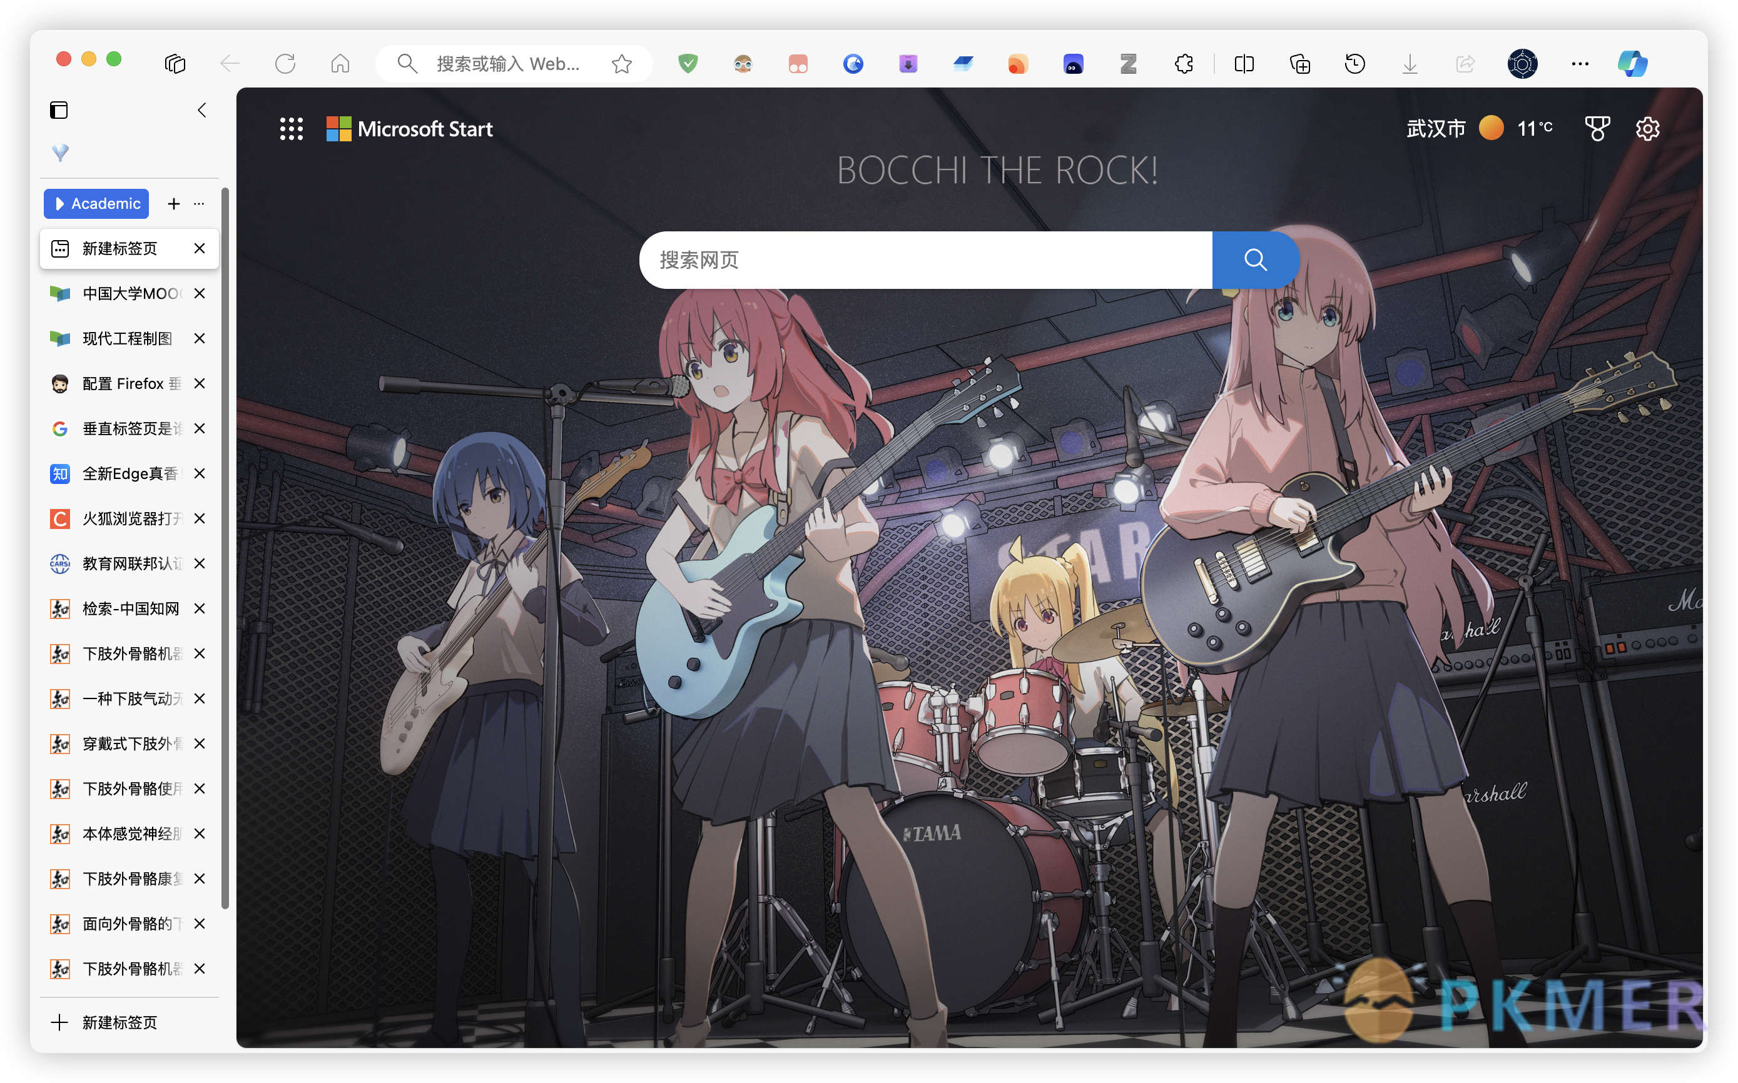Open Settings and more menu

tap(1580, 64)
